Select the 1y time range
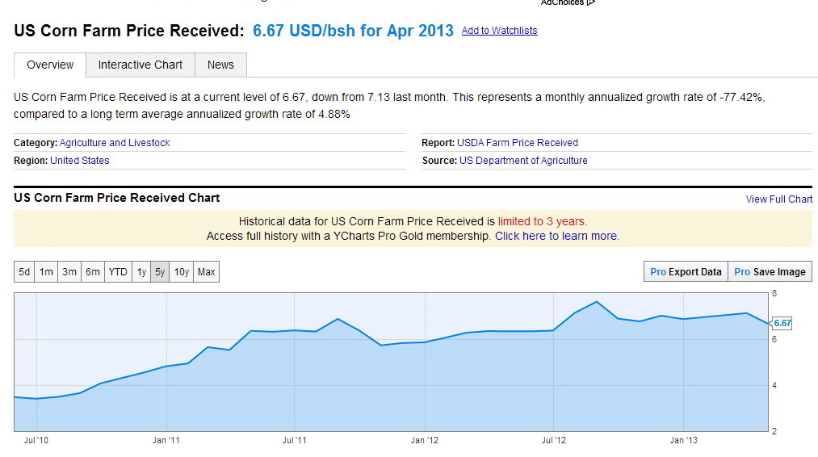 click(141, 272)
